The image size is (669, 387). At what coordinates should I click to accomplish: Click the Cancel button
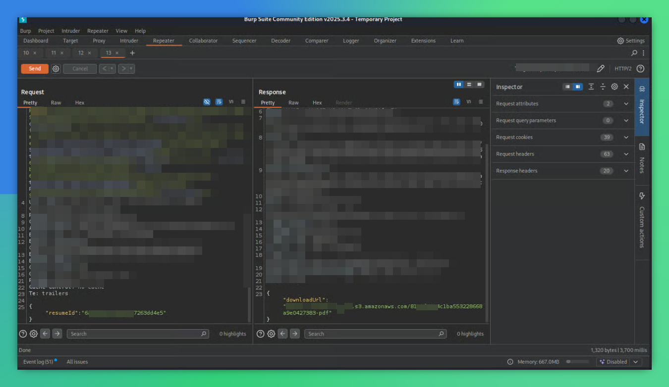pyautogui.click(x=80, y=69)
